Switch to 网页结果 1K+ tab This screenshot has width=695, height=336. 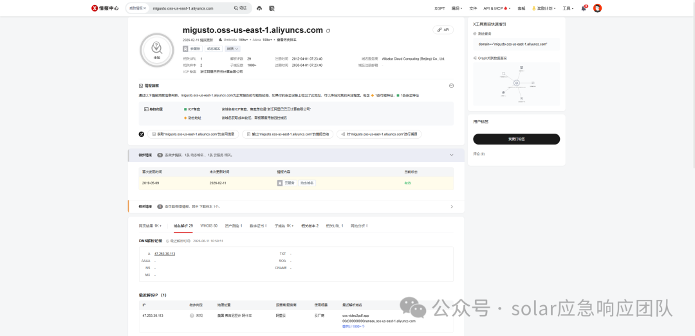point(150,225)
